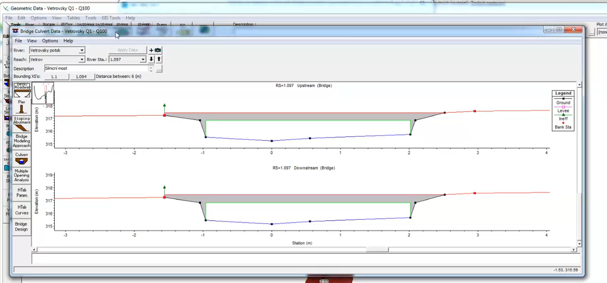Open the Pier editor

pos(22,107)
